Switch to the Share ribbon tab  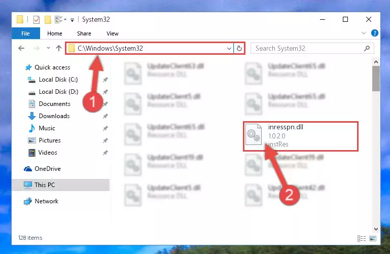(84, 33)
